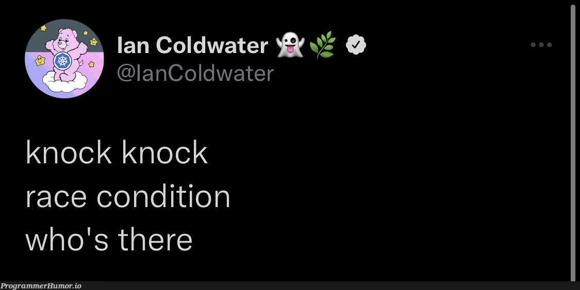
Task: Click the word "condition" in the tweet
Action: 163,196
